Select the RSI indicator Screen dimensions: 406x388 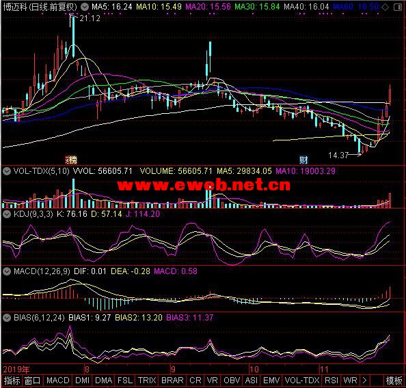tap(331, 380)
